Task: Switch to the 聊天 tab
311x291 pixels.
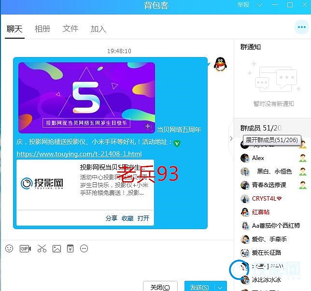Action: coord(14,29)
